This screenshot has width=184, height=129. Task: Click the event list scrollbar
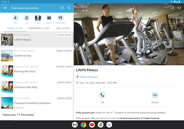[x=73, y=39]
